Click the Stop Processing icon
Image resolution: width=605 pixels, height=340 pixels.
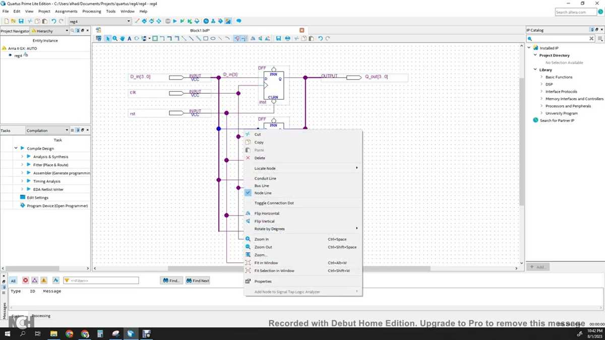point(168,21)
